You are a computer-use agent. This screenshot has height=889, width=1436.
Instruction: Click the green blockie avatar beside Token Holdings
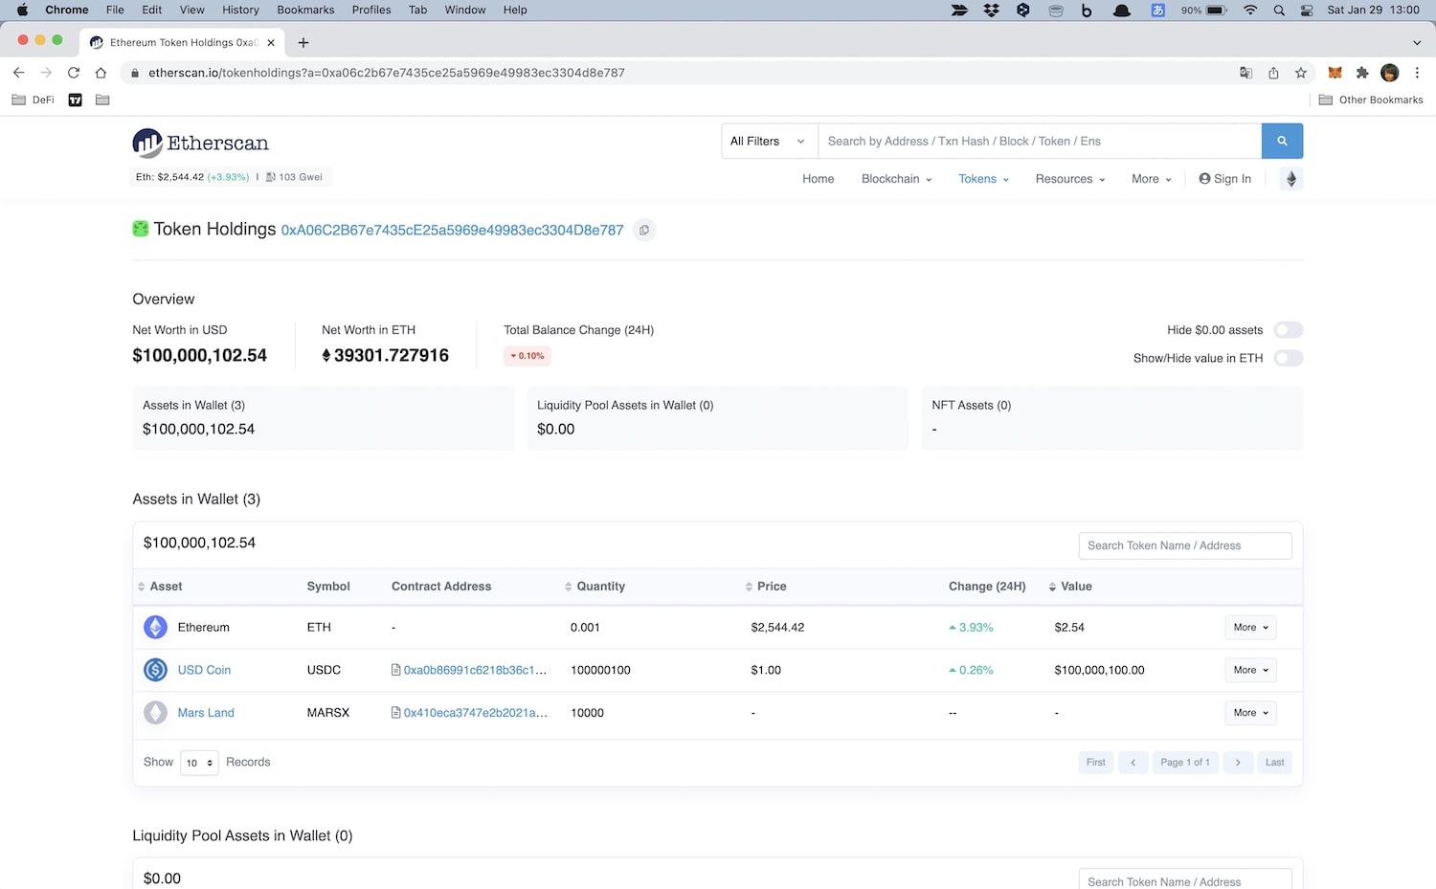(140, 229)
